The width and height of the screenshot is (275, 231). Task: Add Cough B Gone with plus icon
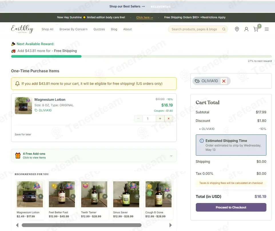[169, 196]
